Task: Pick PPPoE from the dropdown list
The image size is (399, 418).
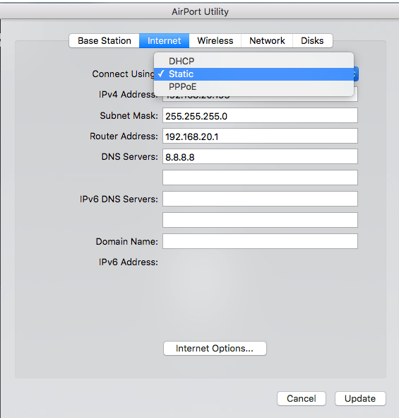Action: 254,86
